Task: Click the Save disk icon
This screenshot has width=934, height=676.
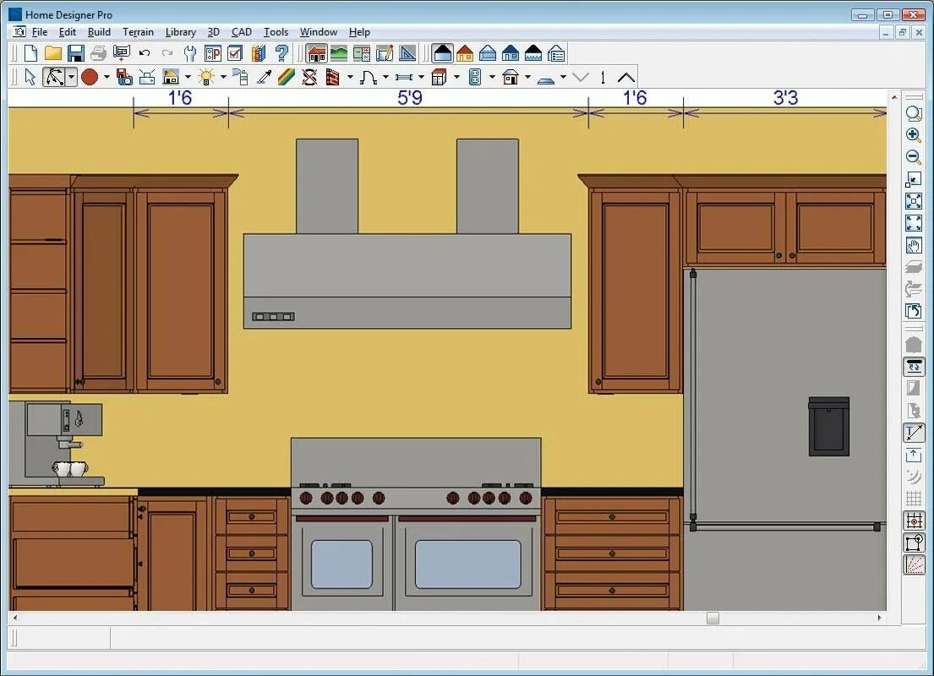Action: (x=75, y=53)
